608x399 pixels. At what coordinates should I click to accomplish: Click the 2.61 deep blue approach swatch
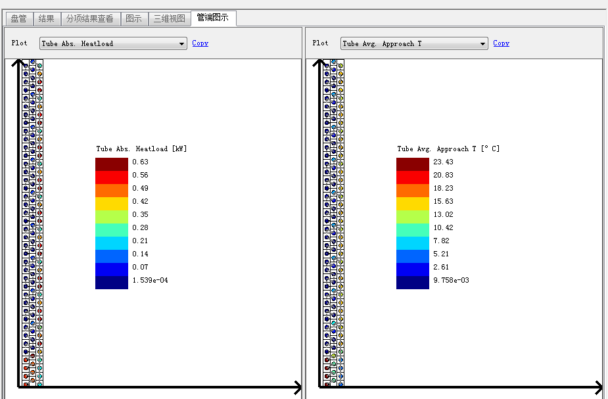tap(413, 270)
